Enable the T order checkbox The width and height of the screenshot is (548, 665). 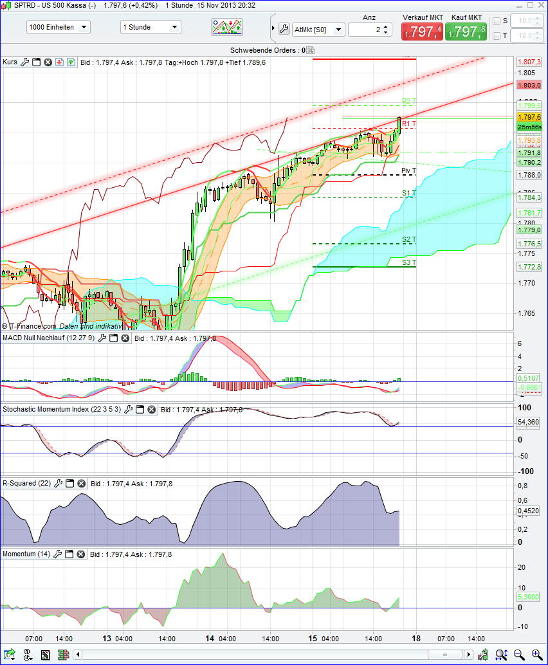pyautogui.click(x=497, y=35)
